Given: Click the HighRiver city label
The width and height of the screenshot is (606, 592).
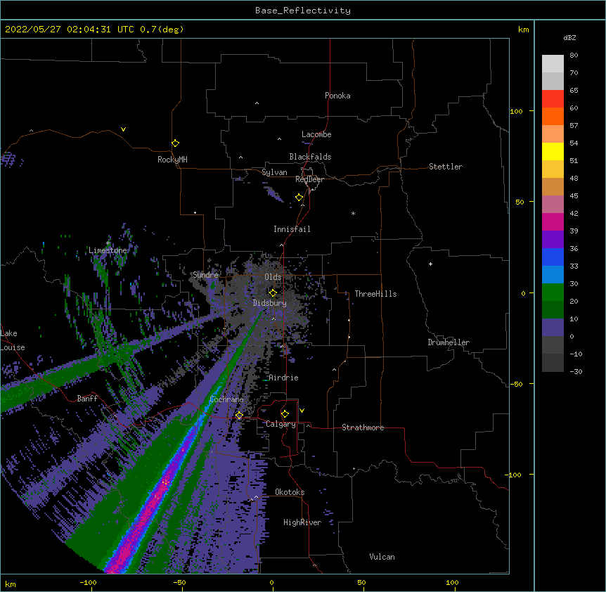Looking at the screenshot, I should pos(302,522).
